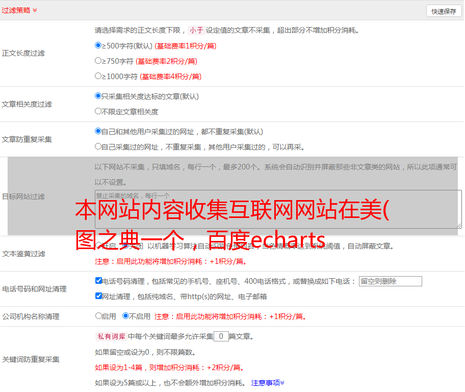This screenshot has width=465, height=392.
Task: Select ≥750字符 length option
Action: tap(98, 61)
